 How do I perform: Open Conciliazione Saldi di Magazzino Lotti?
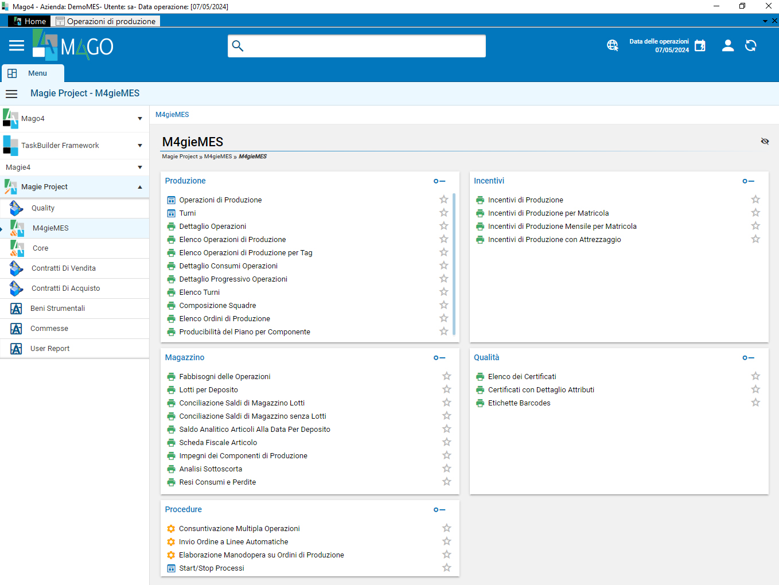242,403
